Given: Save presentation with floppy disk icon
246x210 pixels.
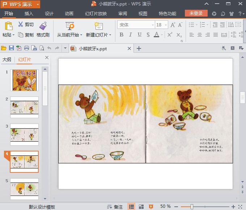Looking at the screenshot, I should point(11,48).
